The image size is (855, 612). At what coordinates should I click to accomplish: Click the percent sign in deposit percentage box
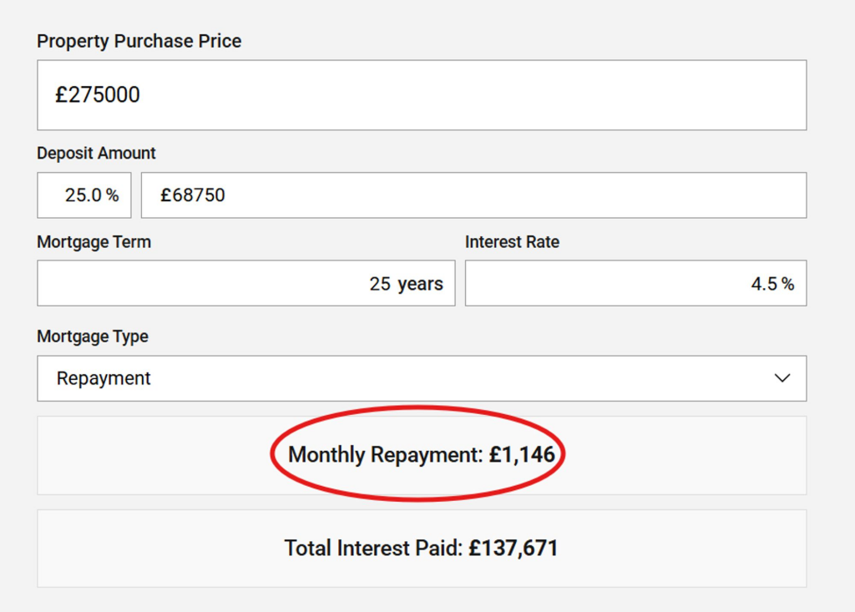[112, 195]
